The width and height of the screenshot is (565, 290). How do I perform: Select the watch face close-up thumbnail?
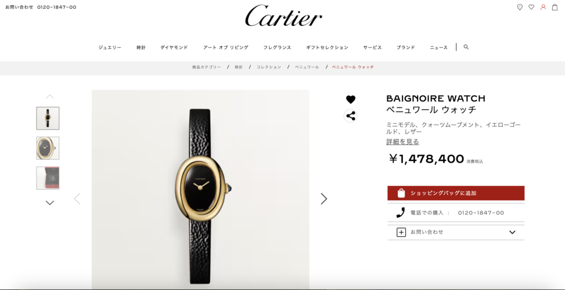tap(48, 148)
